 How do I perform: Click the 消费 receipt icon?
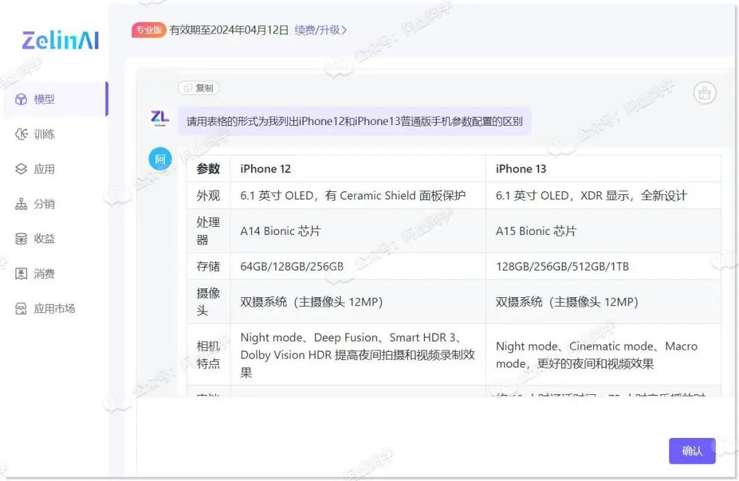tap(21, 273)
